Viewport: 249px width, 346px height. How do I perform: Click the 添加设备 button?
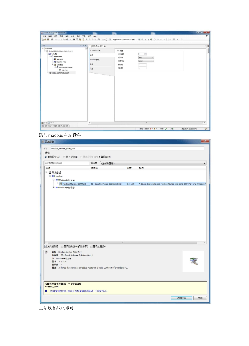point(181,298)
